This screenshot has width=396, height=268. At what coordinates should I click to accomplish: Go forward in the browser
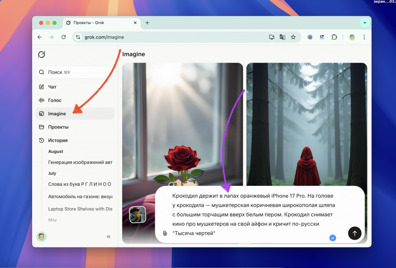(x=51, y=37)
